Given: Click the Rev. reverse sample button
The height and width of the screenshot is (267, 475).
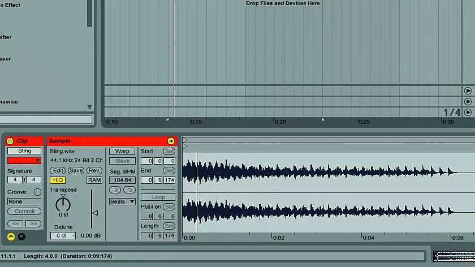Looking at the screenshot, I should point(94,170).
